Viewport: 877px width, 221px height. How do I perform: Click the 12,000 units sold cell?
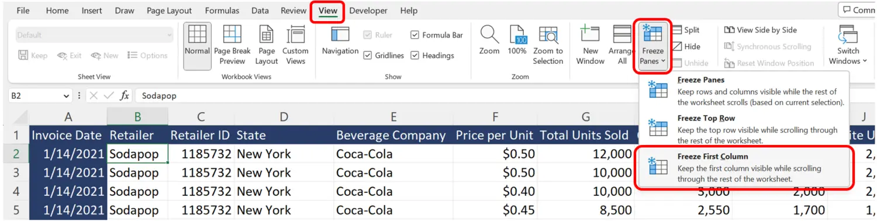[585, 154]
